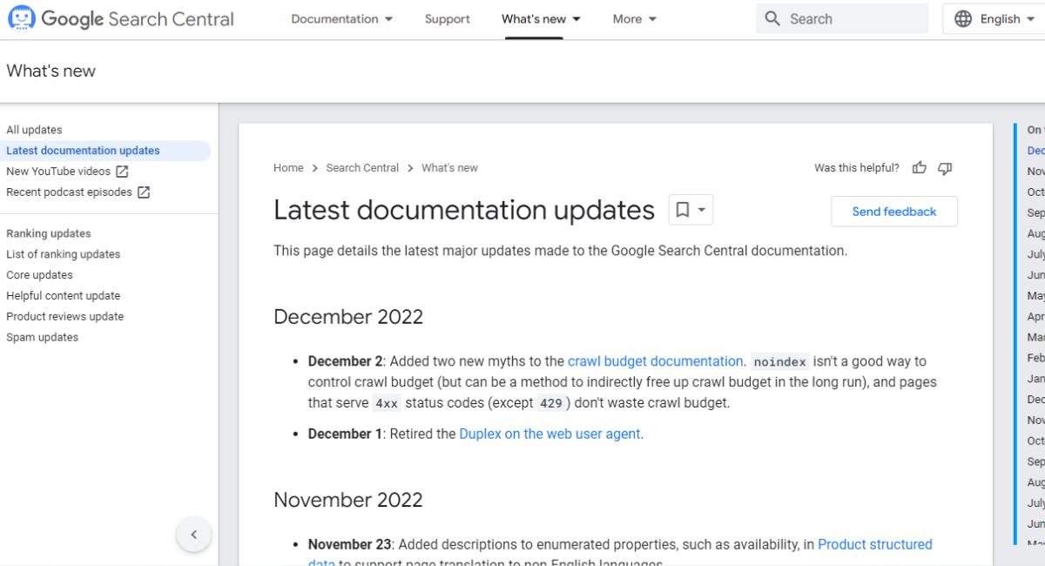The image size is (1045, 566).
Task: Click the What's new breadcrumb
Action: (x=449, y=168)
